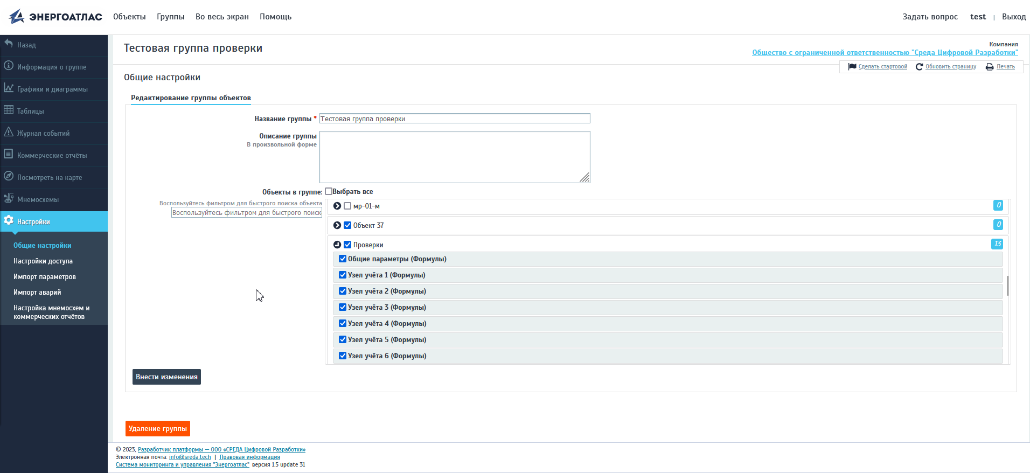Screen dimensions: 1030x473
Task: Open the group information info icon
Action: pyautogui.click(x=9, y=66)
